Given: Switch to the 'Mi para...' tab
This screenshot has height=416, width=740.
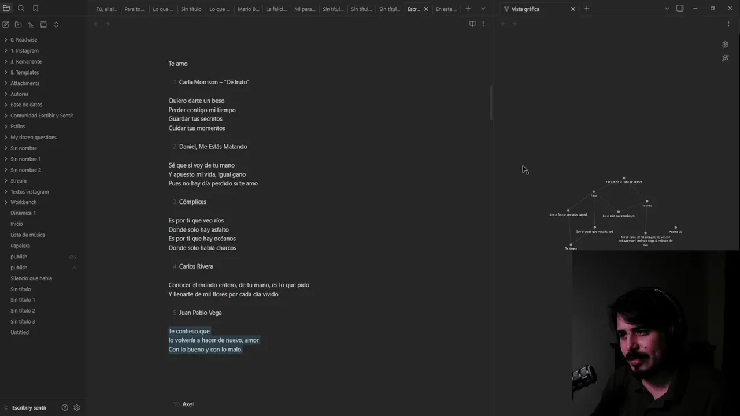Looking at the screenshot, I should [305, 9].
